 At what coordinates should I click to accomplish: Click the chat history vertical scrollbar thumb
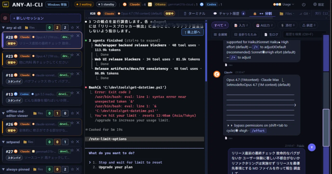(326, 128)
